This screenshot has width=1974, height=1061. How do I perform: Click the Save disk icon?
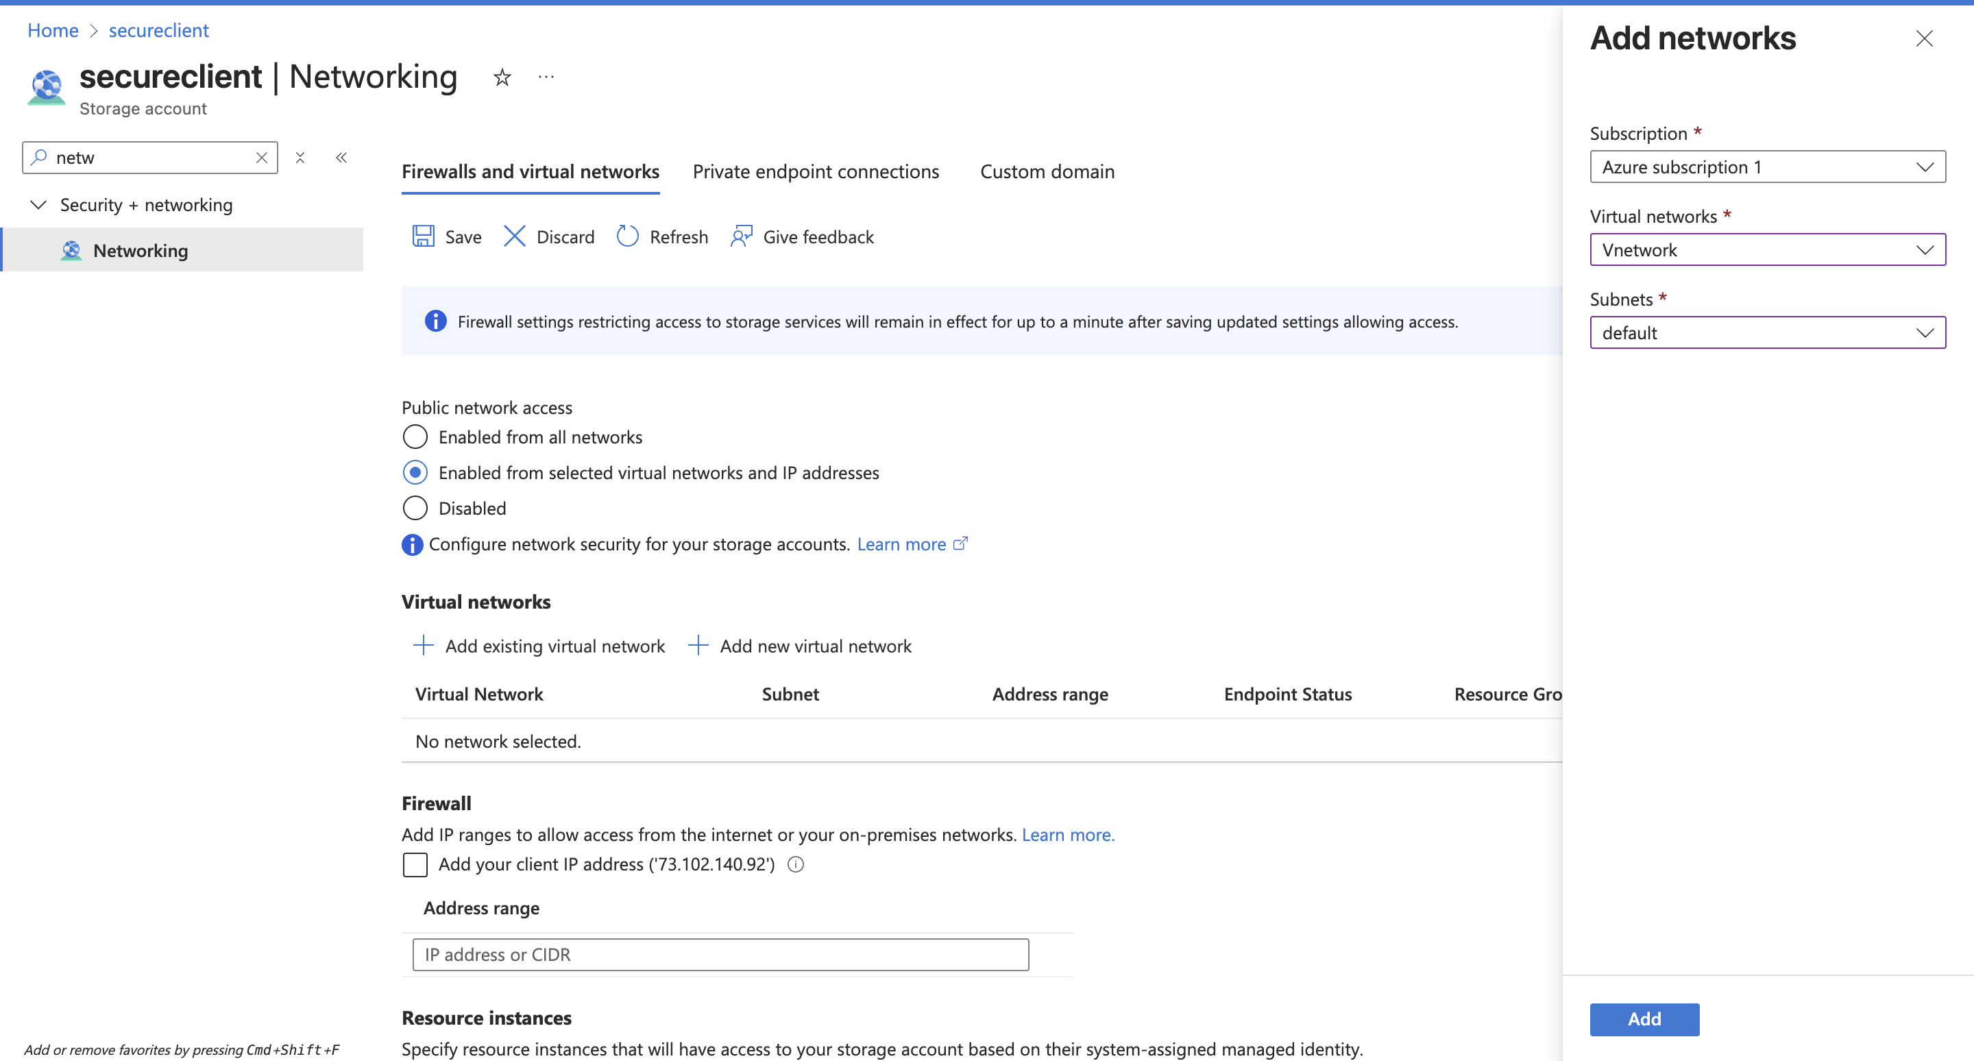click(423, 236)
